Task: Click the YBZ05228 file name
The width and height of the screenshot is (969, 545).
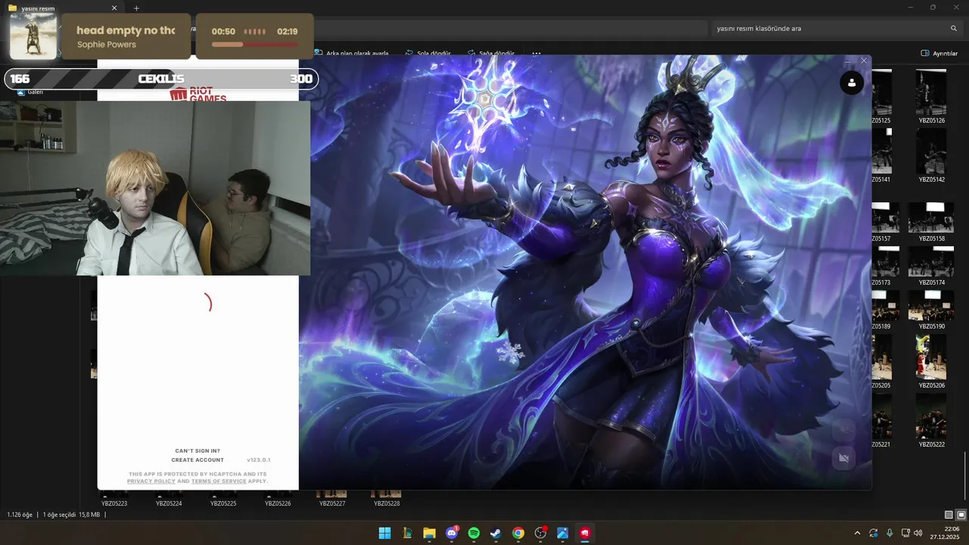Action: [x=387, y=503]
